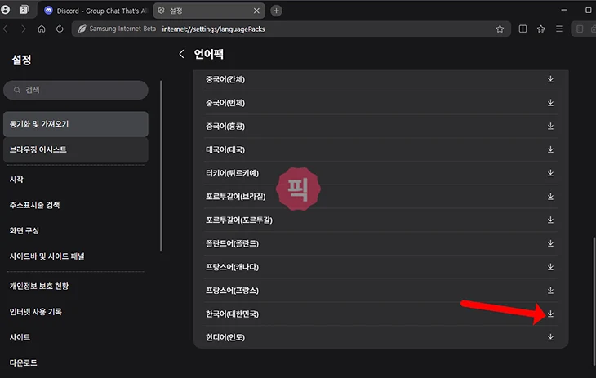Go back from the 언어팩 page
The width and height of the screenshot is (596, 378).
pos(182,54)
